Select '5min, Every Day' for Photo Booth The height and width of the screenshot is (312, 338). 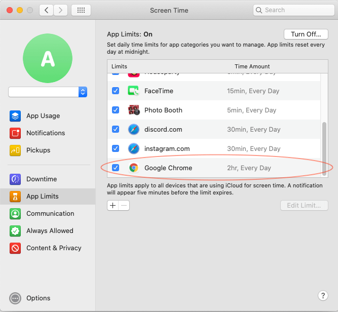click(251, 110)
